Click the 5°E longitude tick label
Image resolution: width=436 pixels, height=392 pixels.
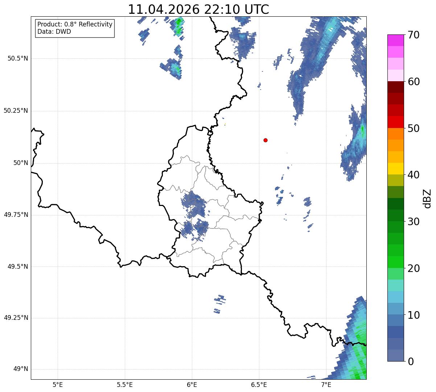tap(58, 384)
